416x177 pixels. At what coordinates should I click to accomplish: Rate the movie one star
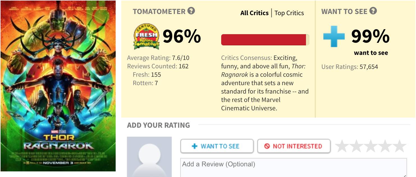pyautogui.click(x=342, y=146)
